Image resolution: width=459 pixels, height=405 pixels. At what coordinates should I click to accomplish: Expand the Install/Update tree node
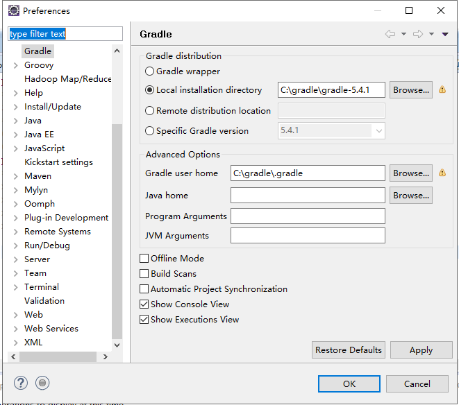tap(16, 107)
